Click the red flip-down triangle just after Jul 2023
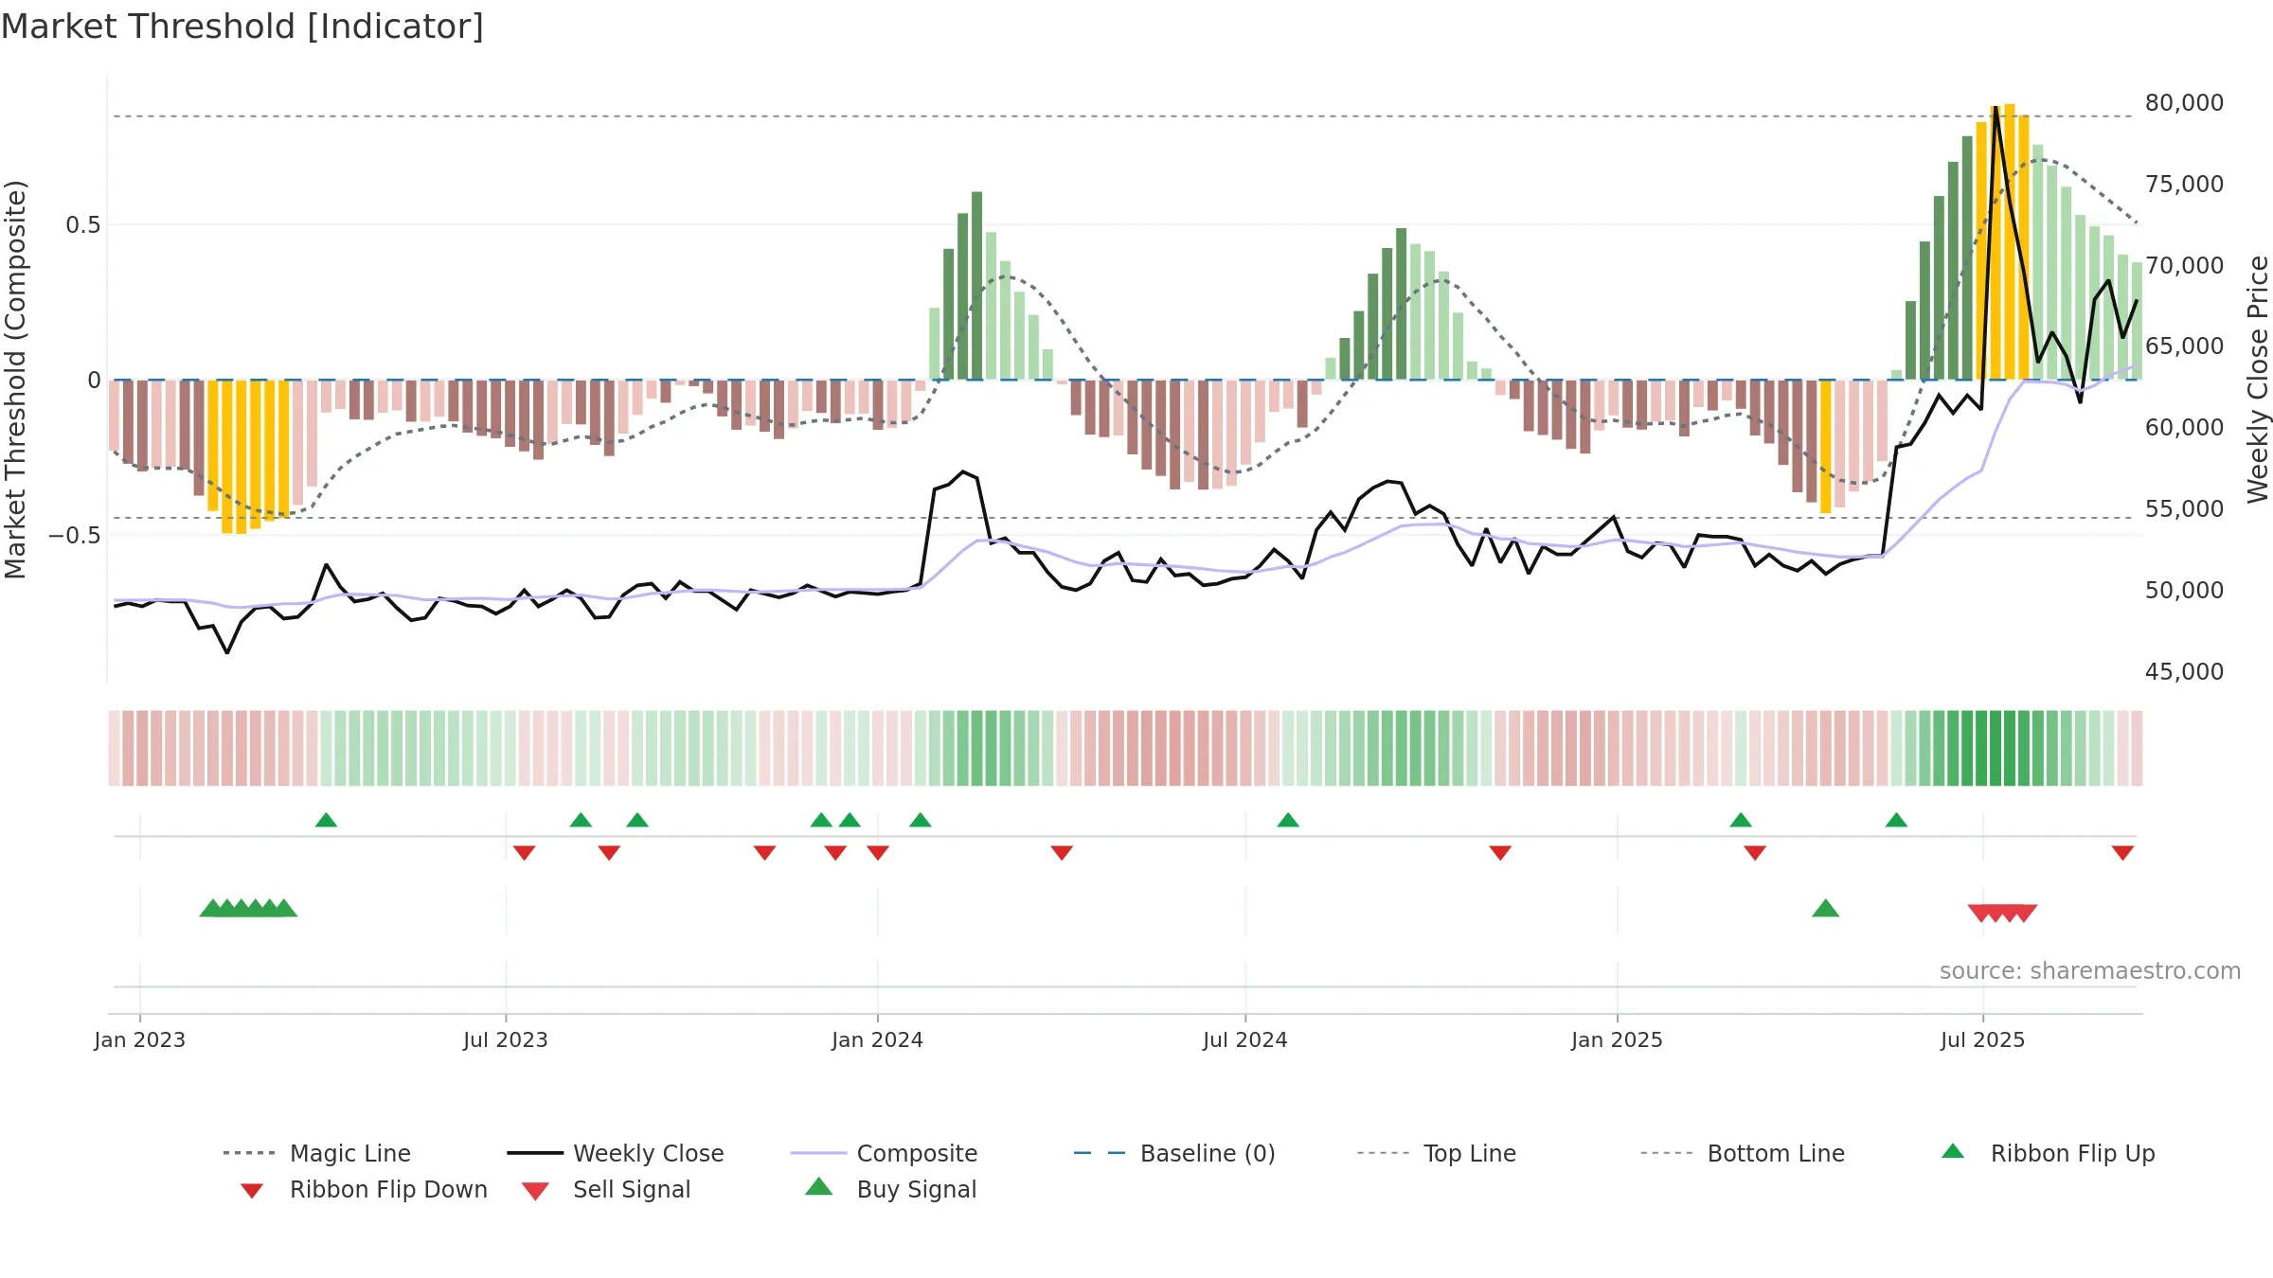 524,853
